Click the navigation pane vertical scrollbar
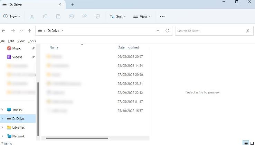The width and height of the screenshot is (255, 145). click(x=38, y=109)
